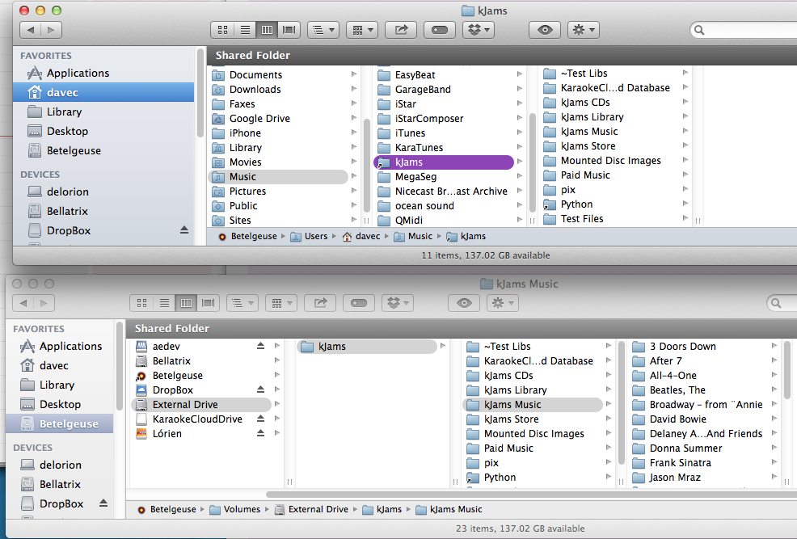Open the Google Drive folder

[x=259, y=119]
